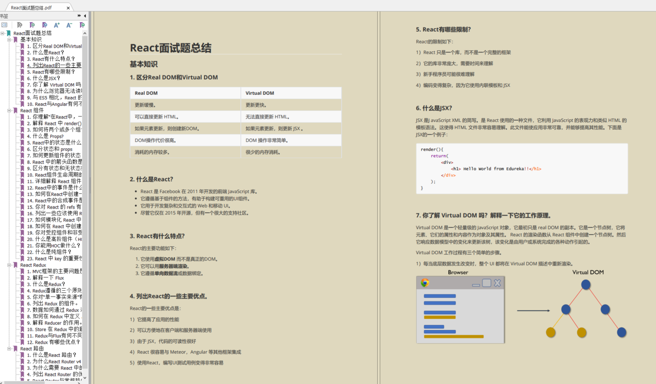Expand bookmark panel with double-arrow button
This screenshot has height=384, width=656.
point(79,16)
